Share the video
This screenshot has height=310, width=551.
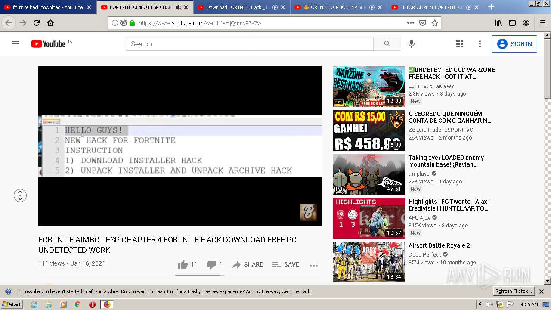[248, 264]
